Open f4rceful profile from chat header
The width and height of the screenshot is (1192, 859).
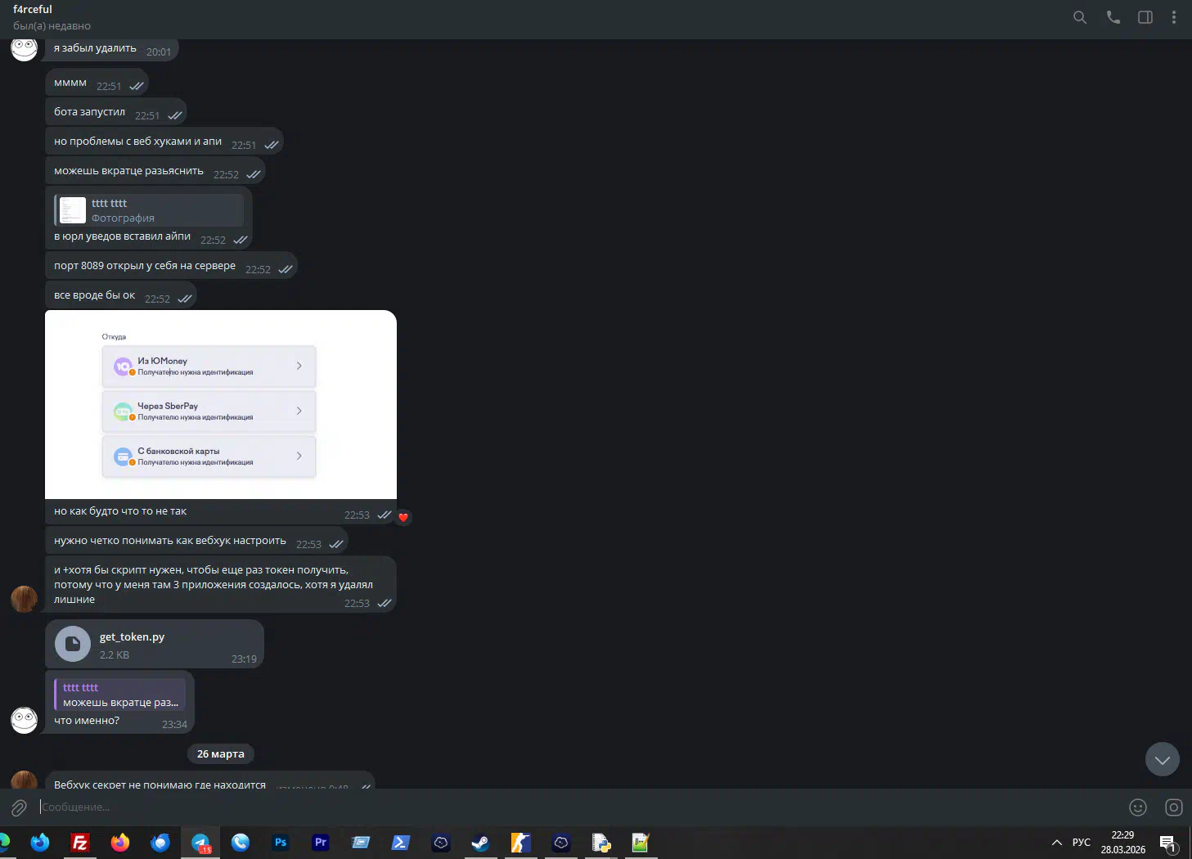(33, 10)
